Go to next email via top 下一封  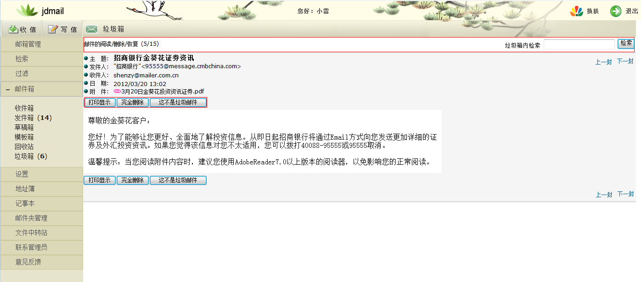625,61
